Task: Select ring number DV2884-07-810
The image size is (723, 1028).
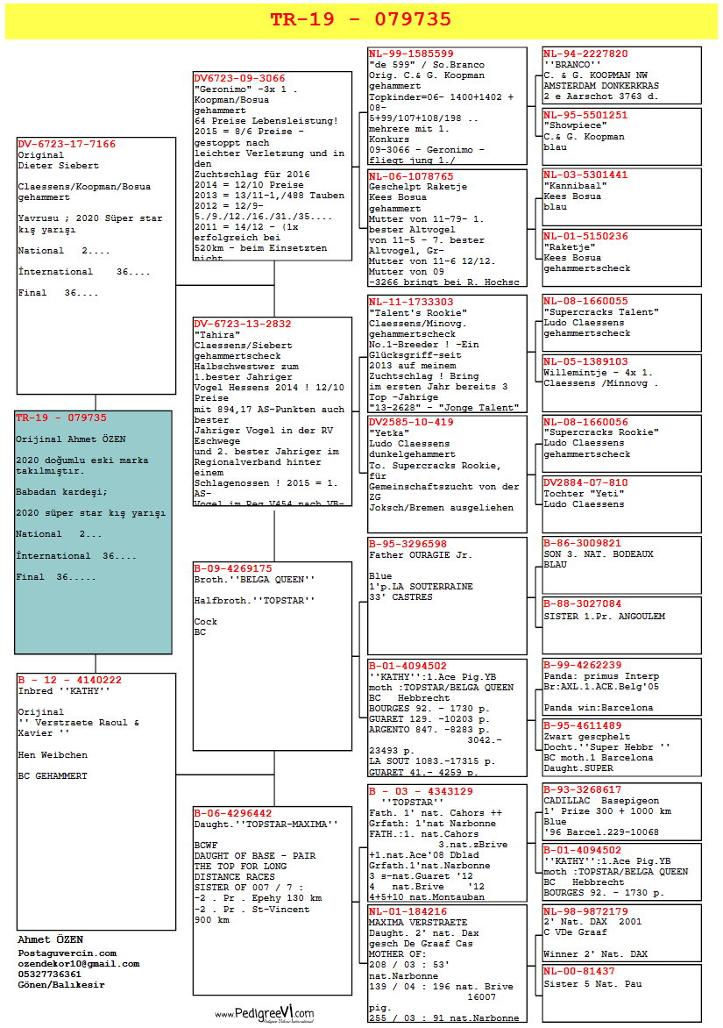Action: pyautogui.click(x=586, y=482)
